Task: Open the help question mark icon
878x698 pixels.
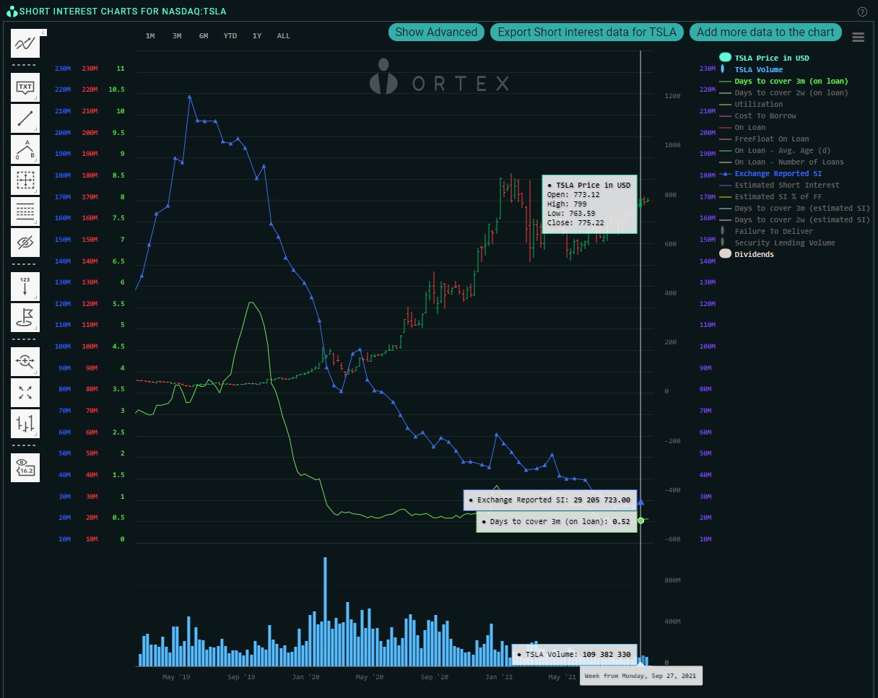Action: 862,12
